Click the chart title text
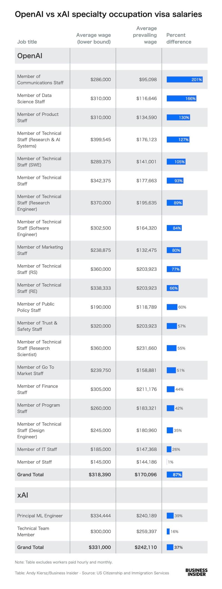 pos(108,14)
